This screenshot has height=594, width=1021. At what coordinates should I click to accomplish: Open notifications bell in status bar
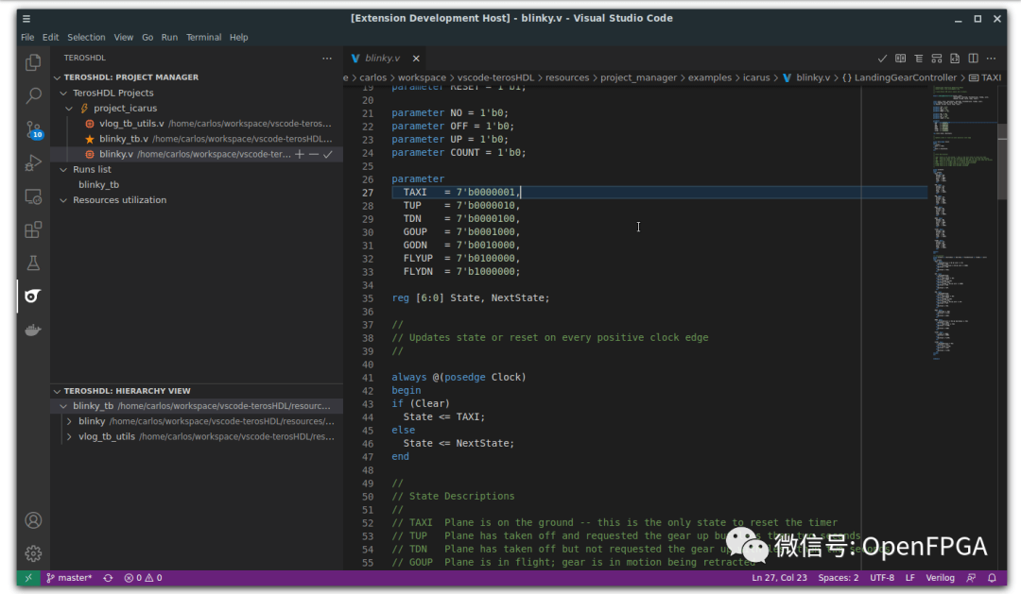coord(993,578)
